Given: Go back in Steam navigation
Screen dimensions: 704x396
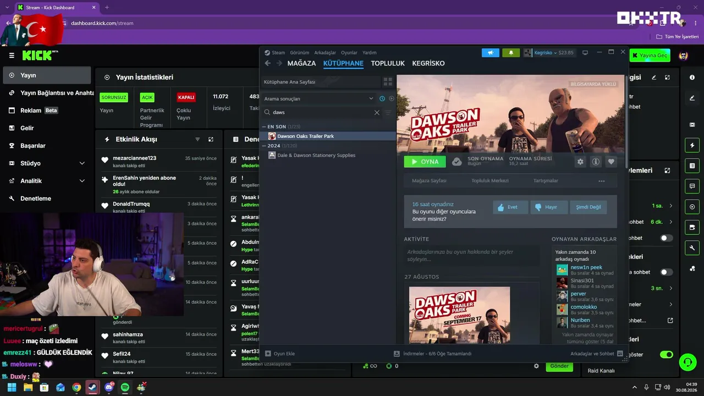Looking at the screenshot, I should [268, 63].
